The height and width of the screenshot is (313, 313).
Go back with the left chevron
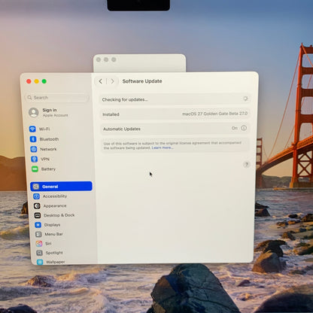tap(101, 81)
